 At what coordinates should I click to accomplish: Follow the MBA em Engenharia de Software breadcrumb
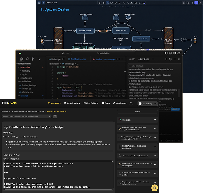coord(29,111)
